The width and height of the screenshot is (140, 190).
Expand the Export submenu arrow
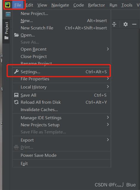pos(108,140)
